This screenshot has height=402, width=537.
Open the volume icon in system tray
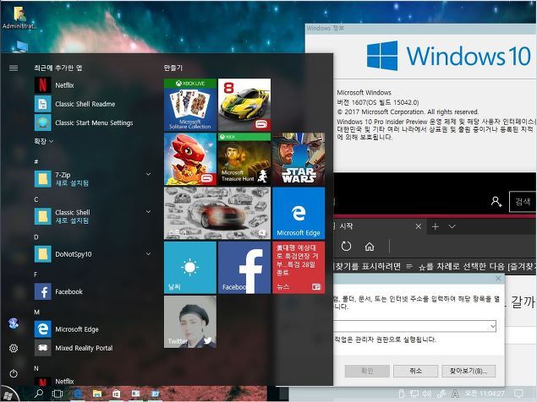point(427,394)
